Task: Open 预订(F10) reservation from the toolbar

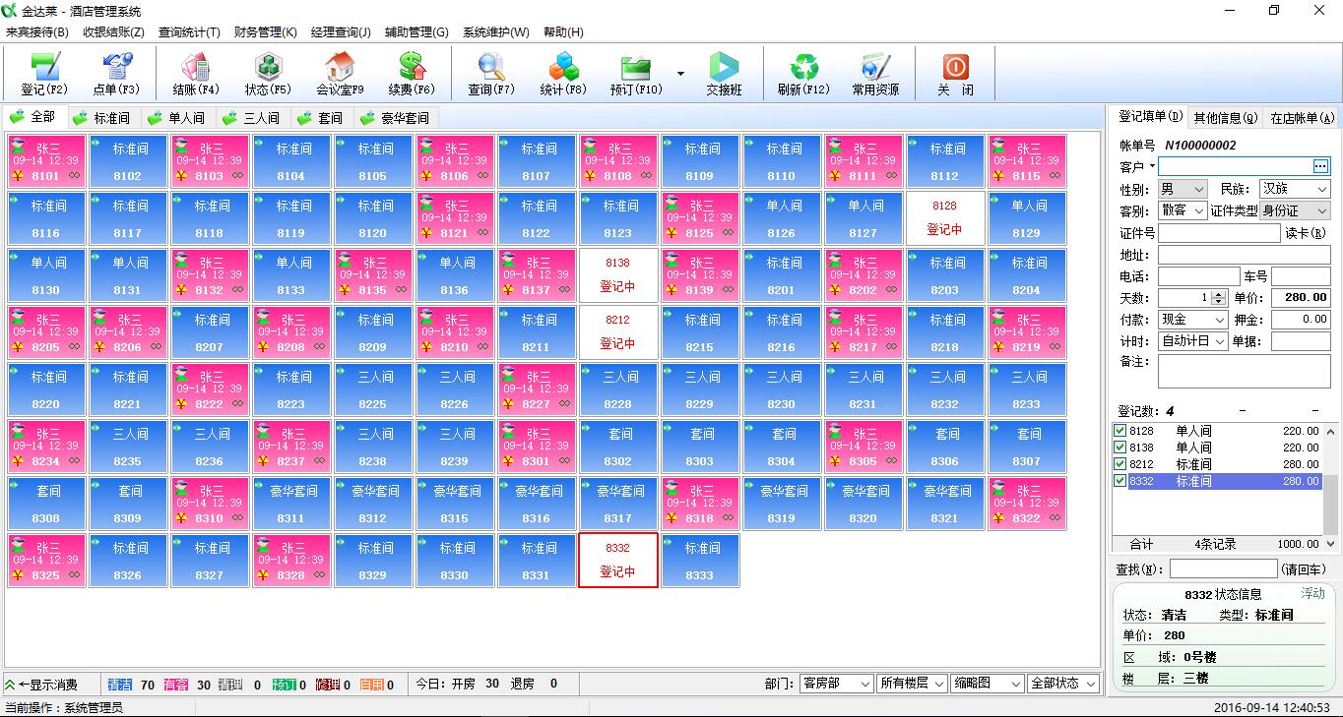Action: tap(636, 74)
